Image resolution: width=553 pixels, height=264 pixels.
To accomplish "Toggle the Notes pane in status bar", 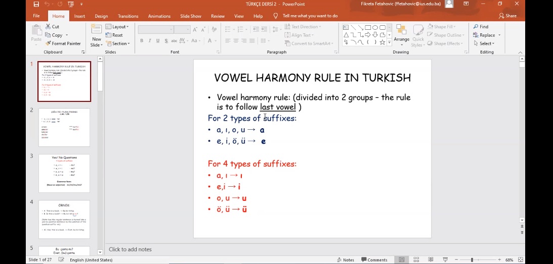I will 346,260.
